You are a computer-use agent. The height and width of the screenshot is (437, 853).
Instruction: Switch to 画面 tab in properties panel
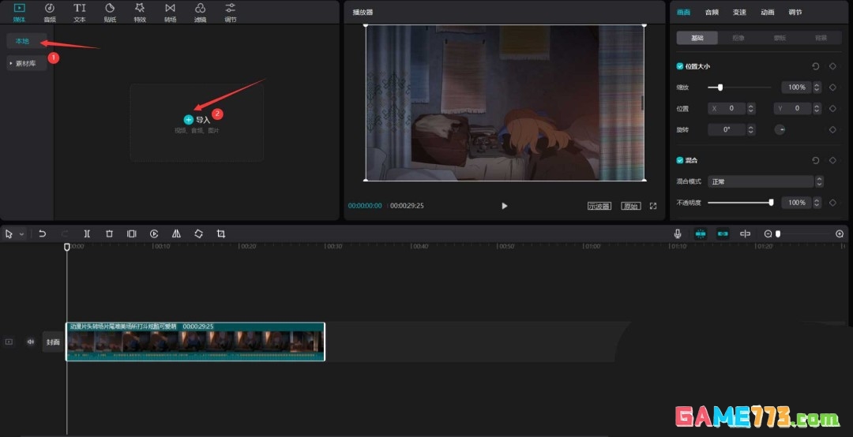point(683,12)
